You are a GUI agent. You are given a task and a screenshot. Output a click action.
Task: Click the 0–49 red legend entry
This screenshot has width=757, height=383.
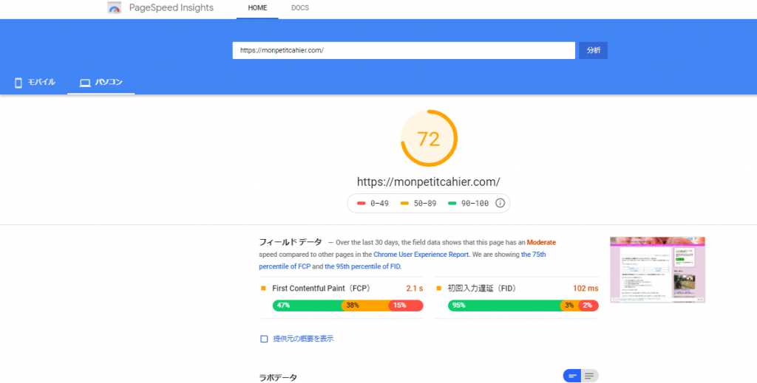[x=373, y=203]
